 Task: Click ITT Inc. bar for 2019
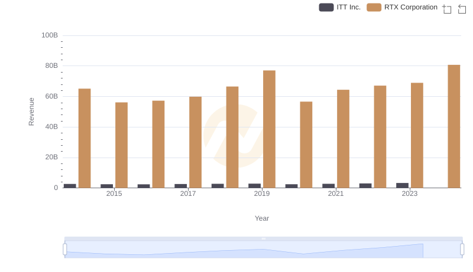point(255,186)
